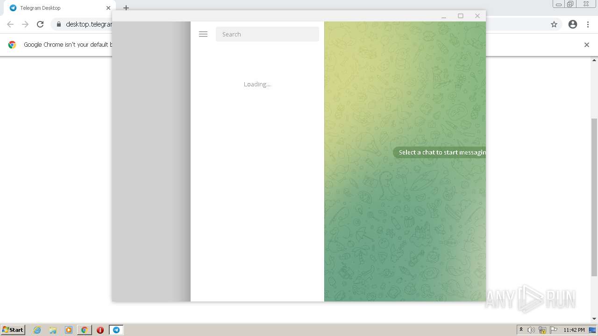Focus the Telegram Search field
Viewport: 598px width, 336px height.
pos(267,34)
